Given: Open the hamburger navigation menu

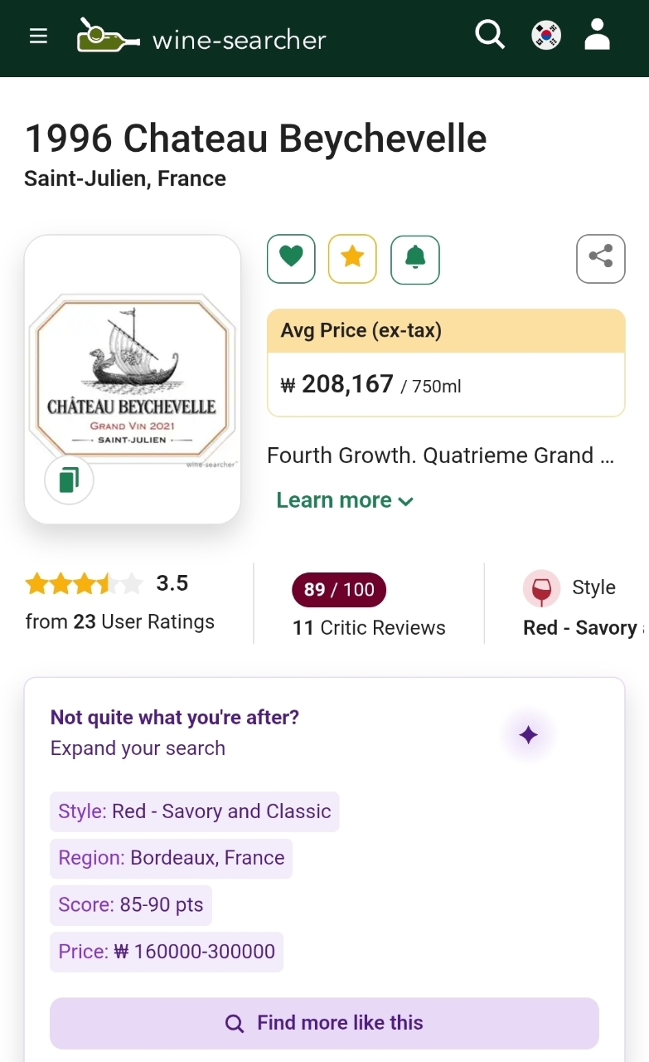Looking at the screenshot, I should (38, 37).
